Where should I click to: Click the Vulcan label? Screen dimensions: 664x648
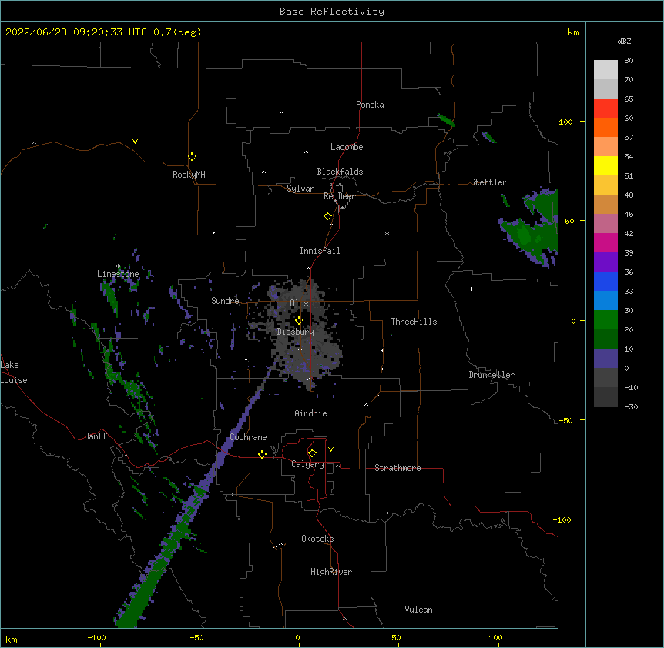418,610
